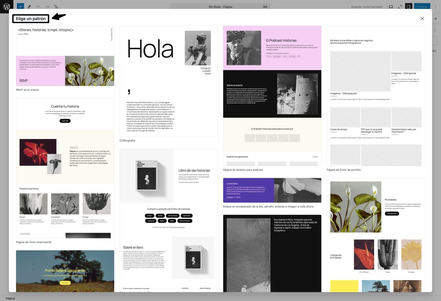Close the settings sidebar behind the dialog
Viewport: 441px width, 301px height.
pos(435,19)
